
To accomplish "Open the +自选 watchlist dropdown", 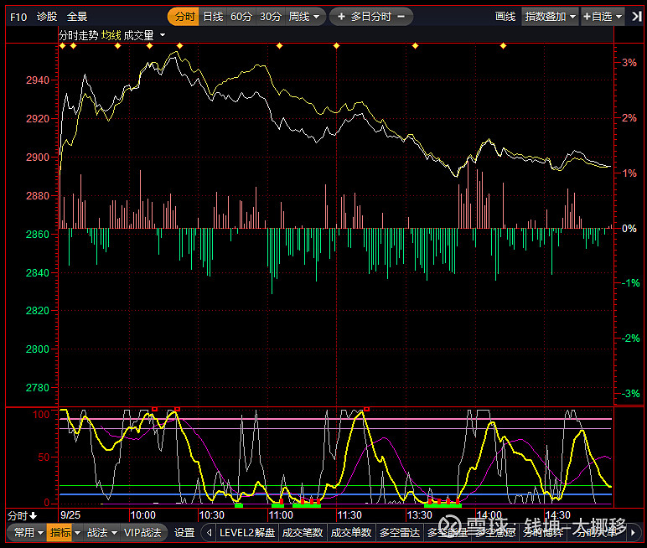I will tap(603, 17).
